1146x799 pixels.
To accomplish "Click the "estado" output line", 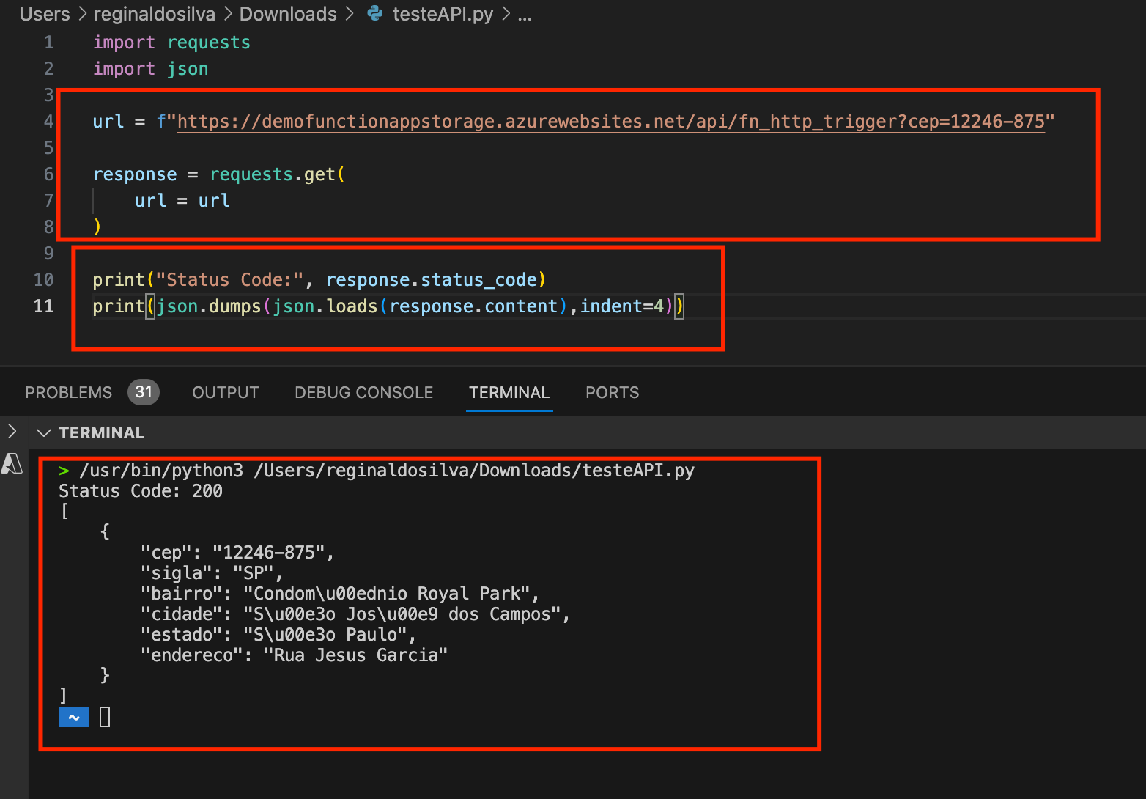I will pos(278,635).
